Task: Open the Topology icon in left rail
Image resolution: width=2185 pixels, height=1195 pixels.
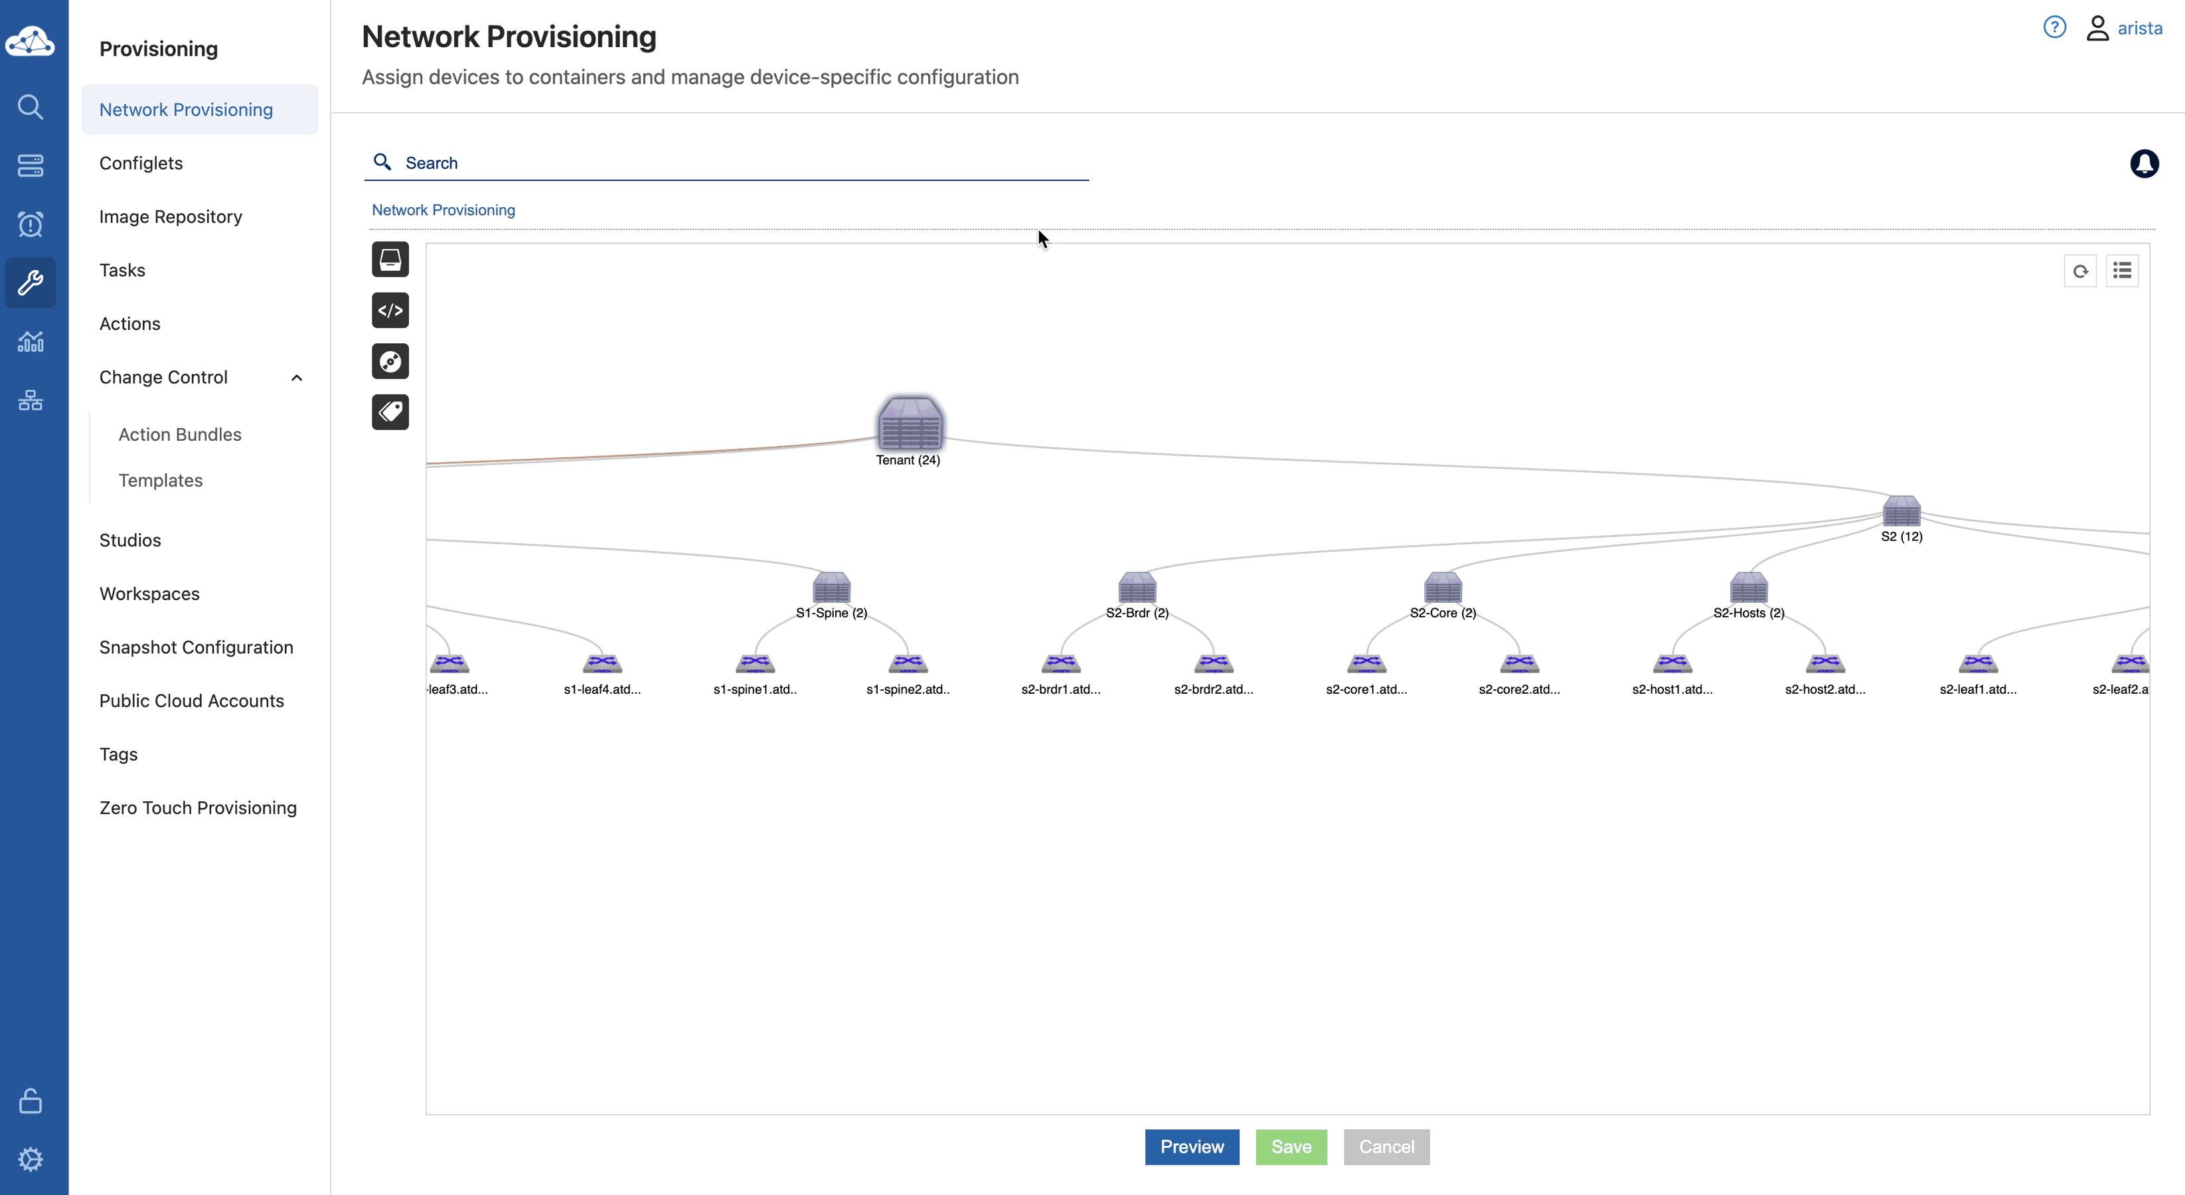Action: click(x=31, y=400)
